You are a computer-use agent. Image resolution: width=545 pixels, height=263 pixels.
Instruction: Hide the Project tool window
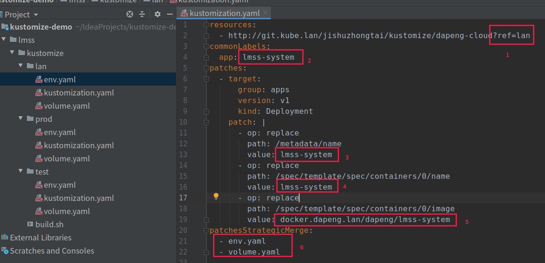pyautogui.click(x=169, y=14)
